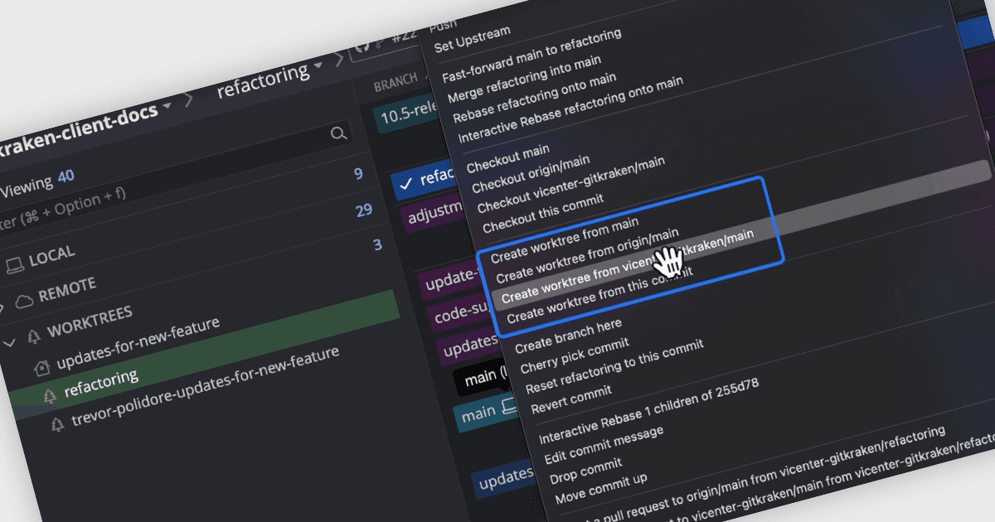Click the Viewing 40 count text

tap(37, 182)
